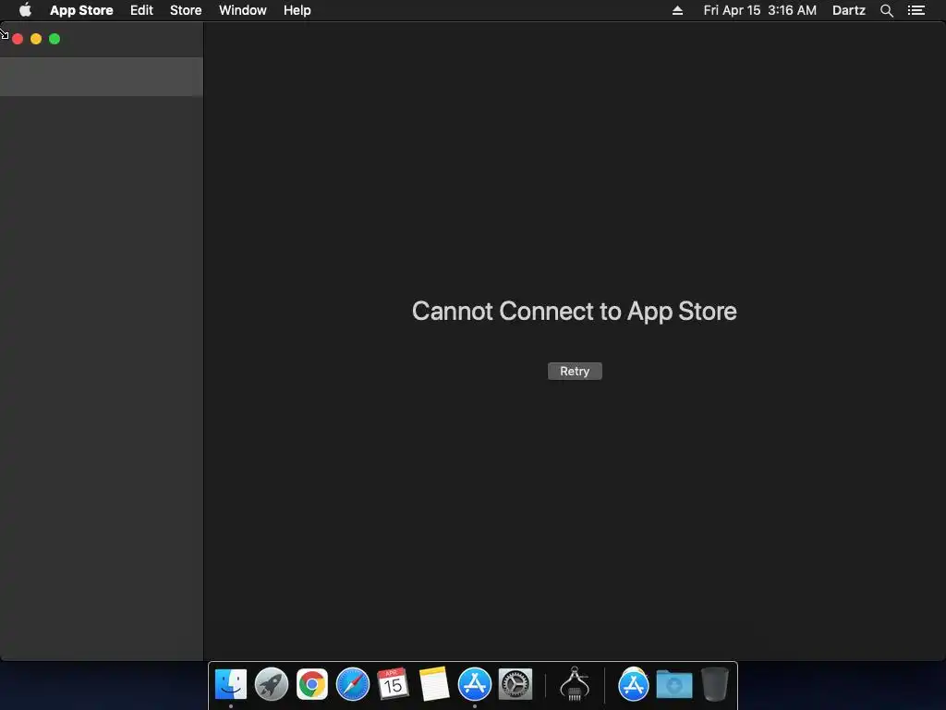The height and width of the screenshot is (710, 946).
Task: Open the Store menu
Action: coord(186,10)
